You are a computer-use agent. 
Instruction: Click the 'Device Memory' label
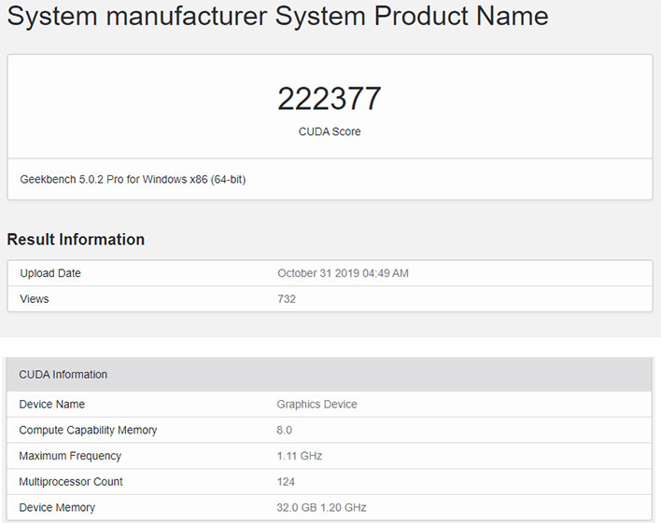(57, 507)
